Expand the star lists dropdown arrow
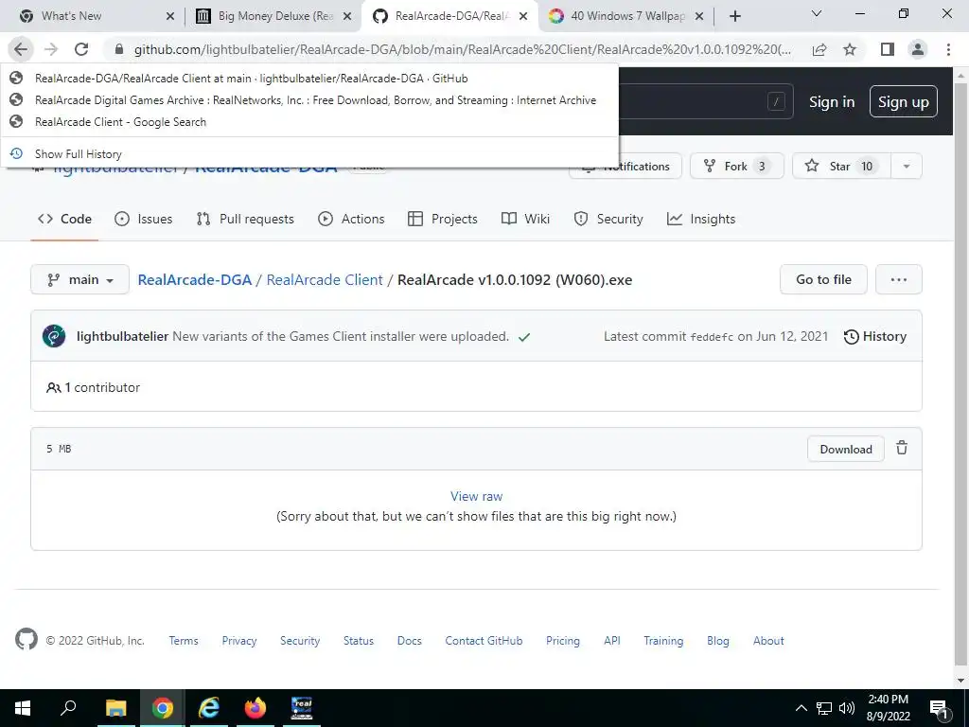Viewport: 969px width, 727px height. click(x=907, y=166)
